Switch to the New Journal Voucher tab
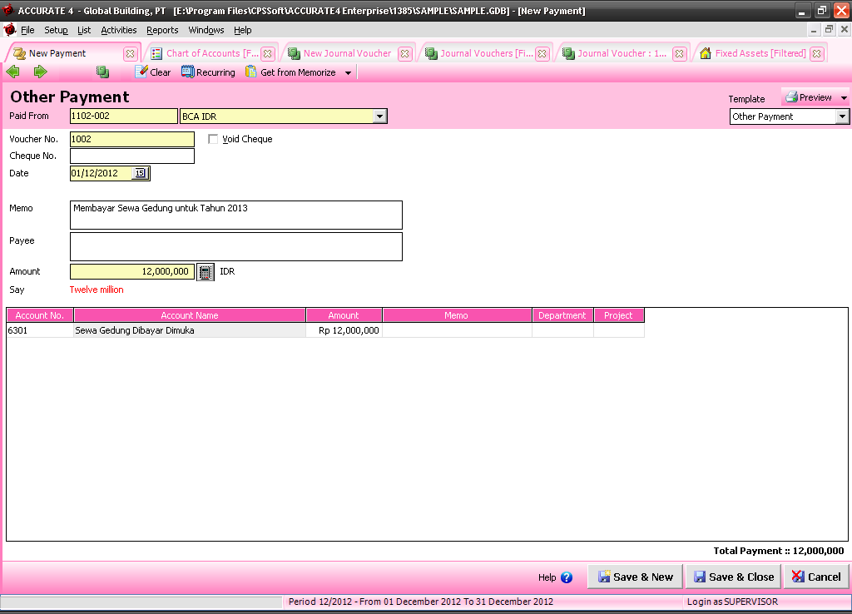Viewport: 852px width, 614px height. [x=346, y=53]
